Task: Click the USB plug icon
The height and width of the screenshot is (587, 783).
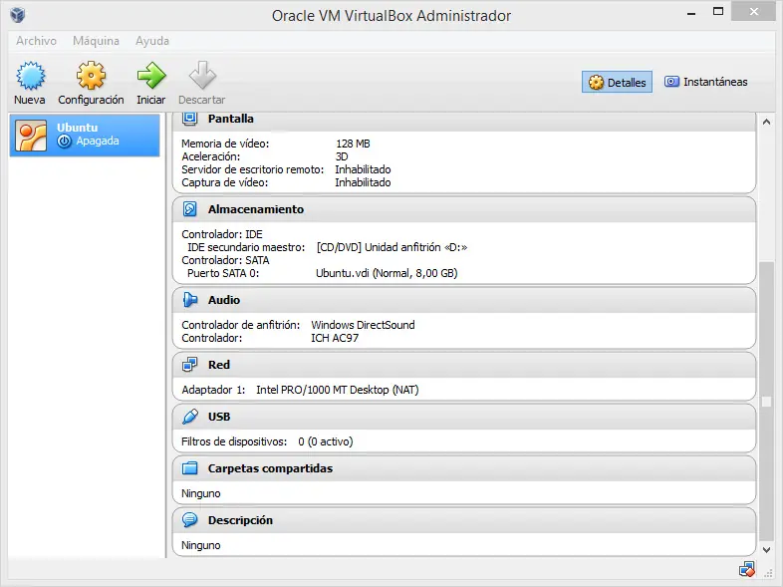Action: tap(189, 417)
